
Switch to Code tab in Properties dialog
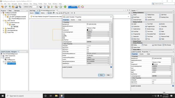[x=80, y=20]
